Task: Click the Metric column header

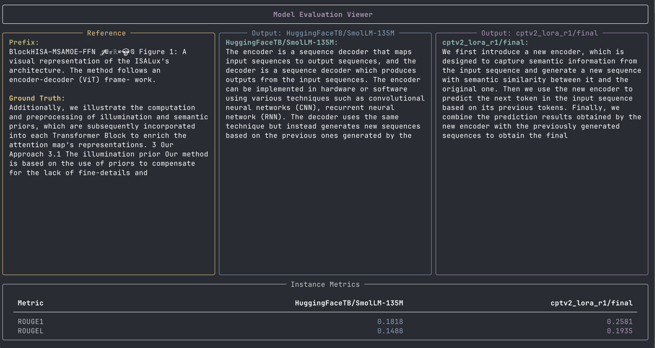Action: (x=31, y=303)
